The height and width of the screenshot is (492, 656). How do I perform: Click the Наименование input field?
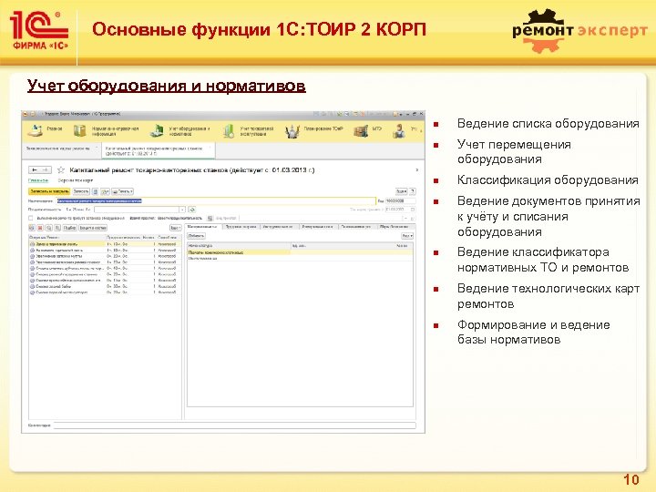216,200
